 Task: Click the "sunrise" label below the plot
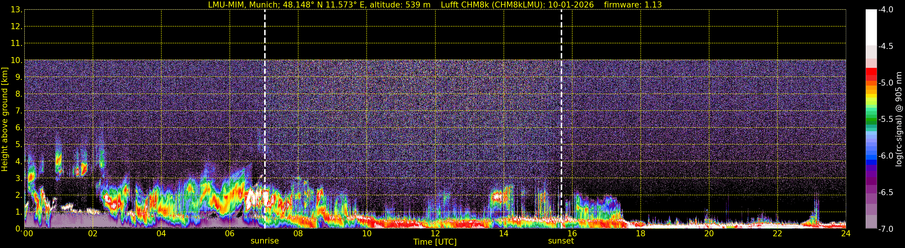tap(264, 241)
